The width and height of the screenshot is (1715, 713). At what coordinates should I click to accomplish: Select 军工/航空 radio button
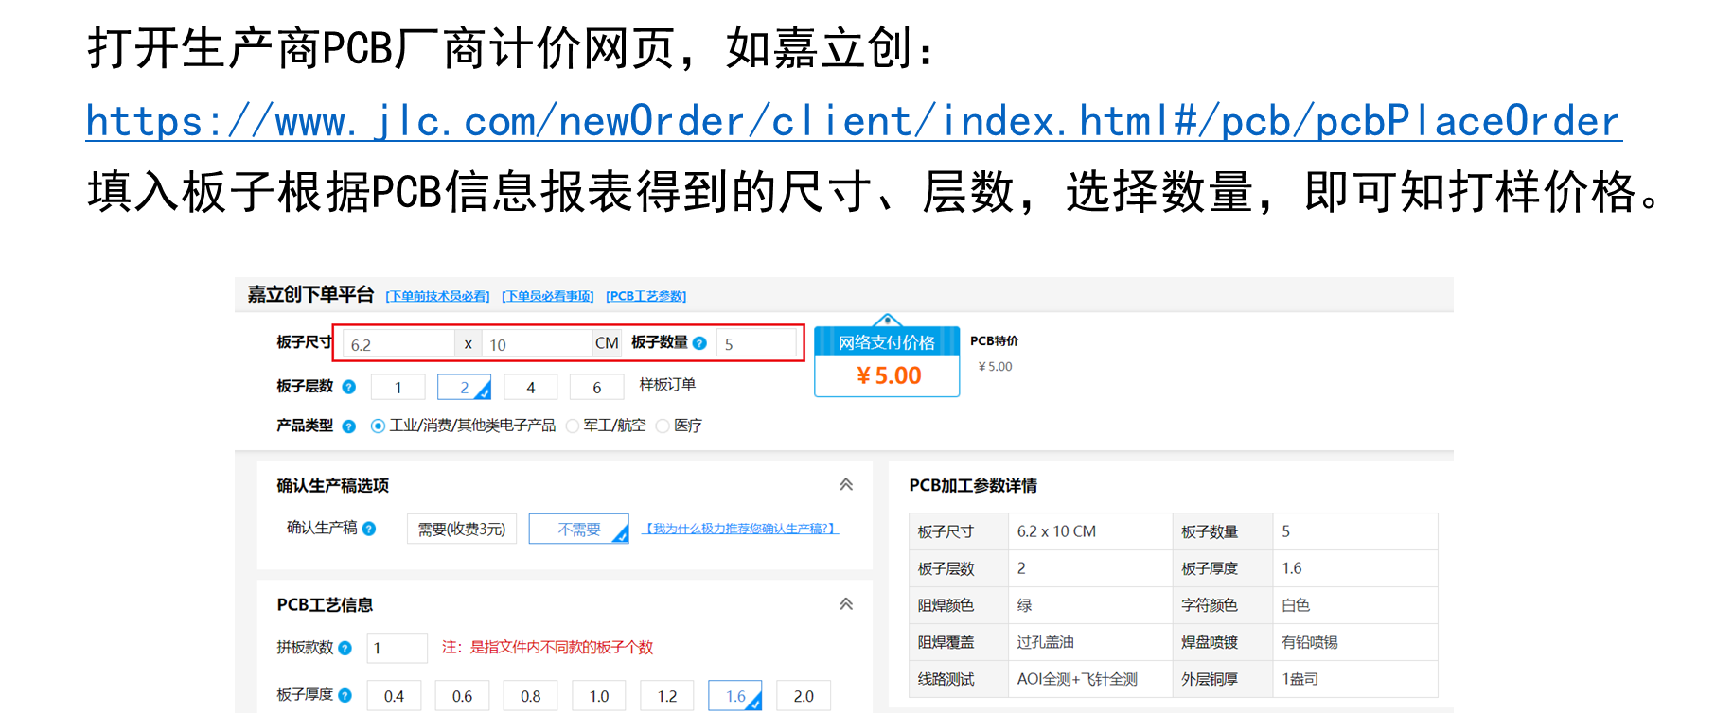(x=573, y=426)
